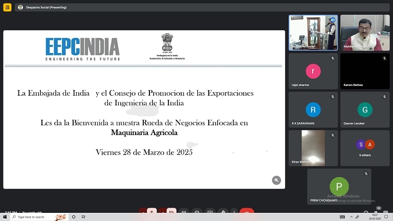Click mute indicator on rajat sharma tile

click(333, 58)
